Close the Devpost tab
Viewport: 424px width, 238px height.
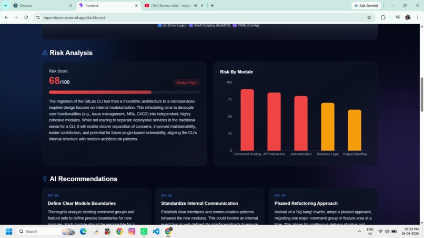[70, 5]
